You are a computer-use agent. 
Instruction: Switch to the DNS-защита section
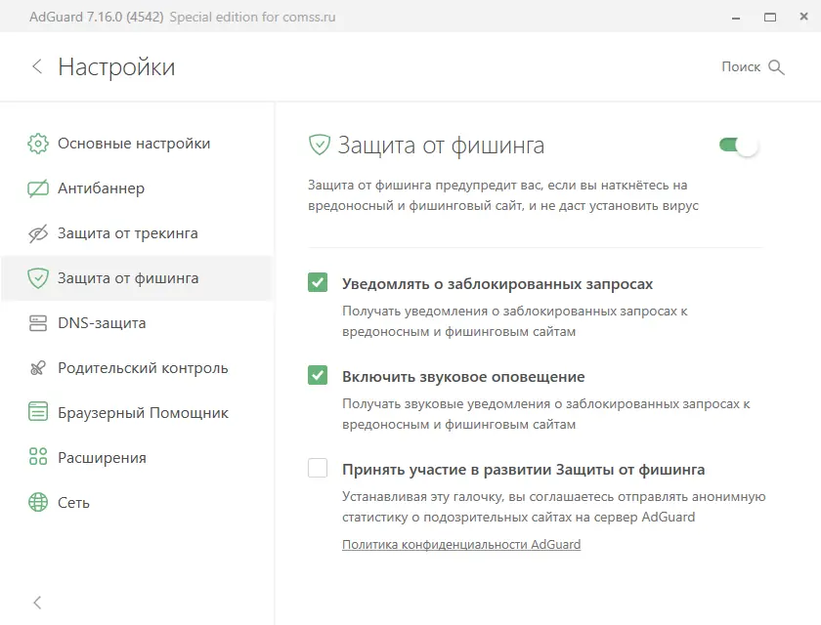104,322
